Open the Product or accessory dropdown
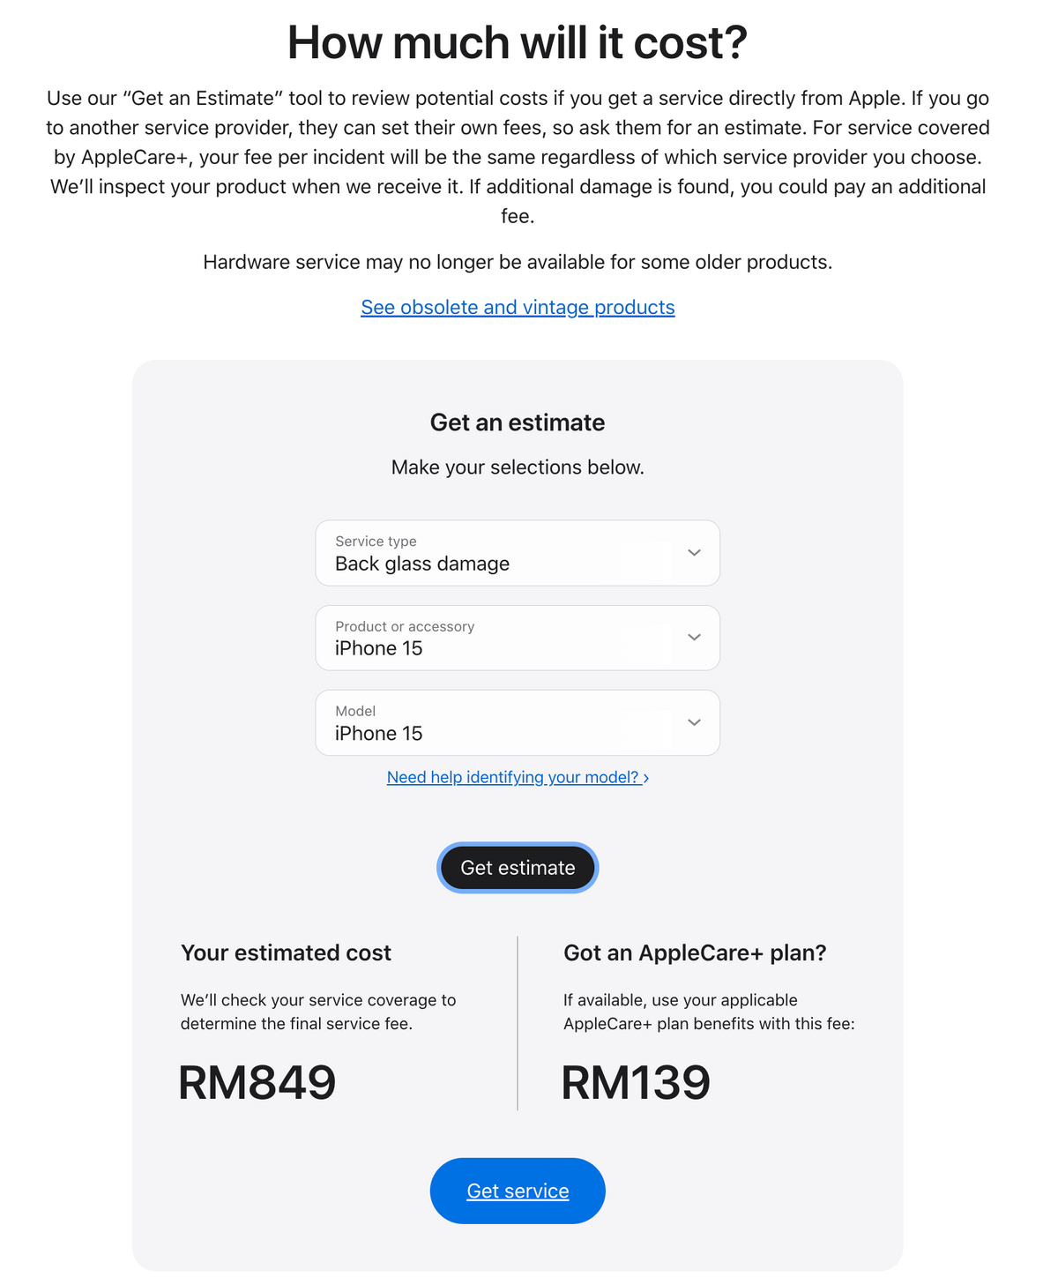 click(x=518, y=638)
